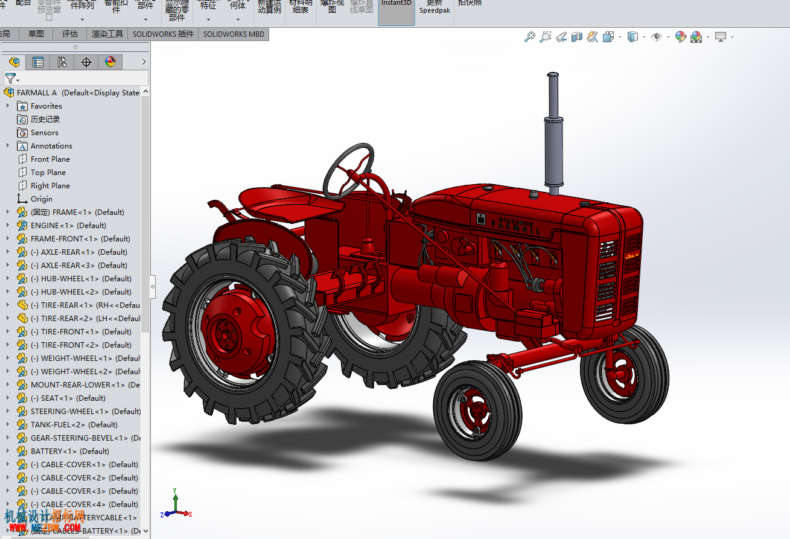The height and width of the screenshot is (539, 790).
Task: Click the Previous View icon
Action: [x=561, y=37]
